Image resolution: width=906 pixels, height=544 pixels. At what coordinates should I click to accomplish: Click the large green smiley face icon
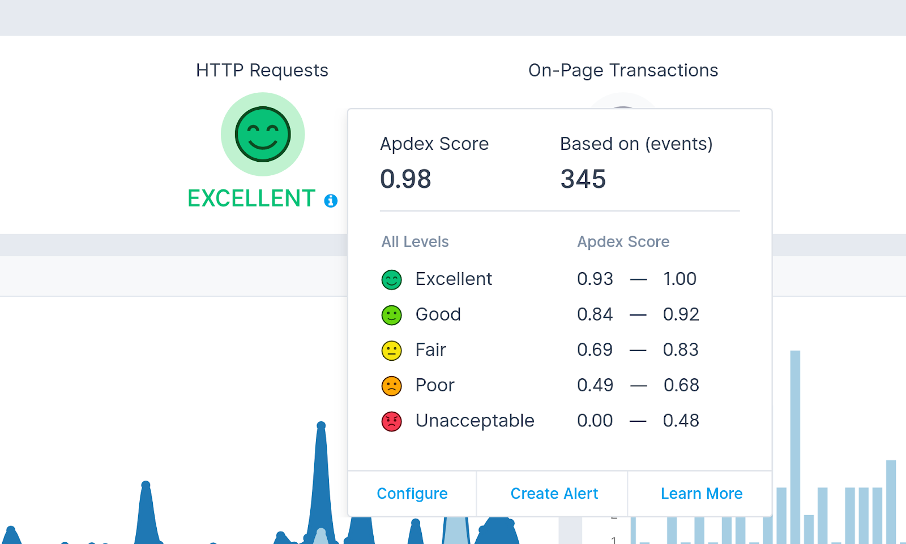point(263,135)
